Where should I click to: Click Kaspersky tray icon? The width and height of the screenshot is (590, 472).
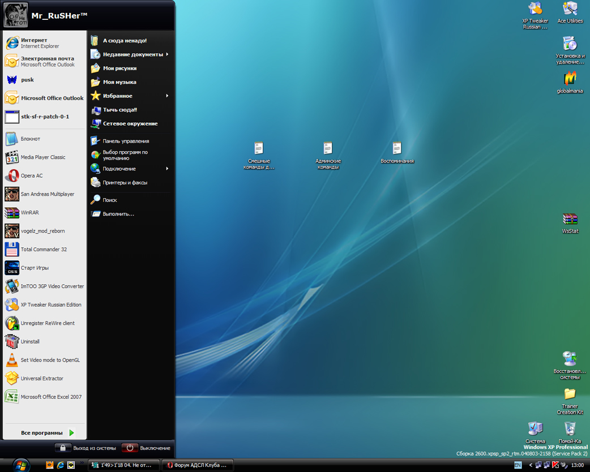tap(555, 465)
